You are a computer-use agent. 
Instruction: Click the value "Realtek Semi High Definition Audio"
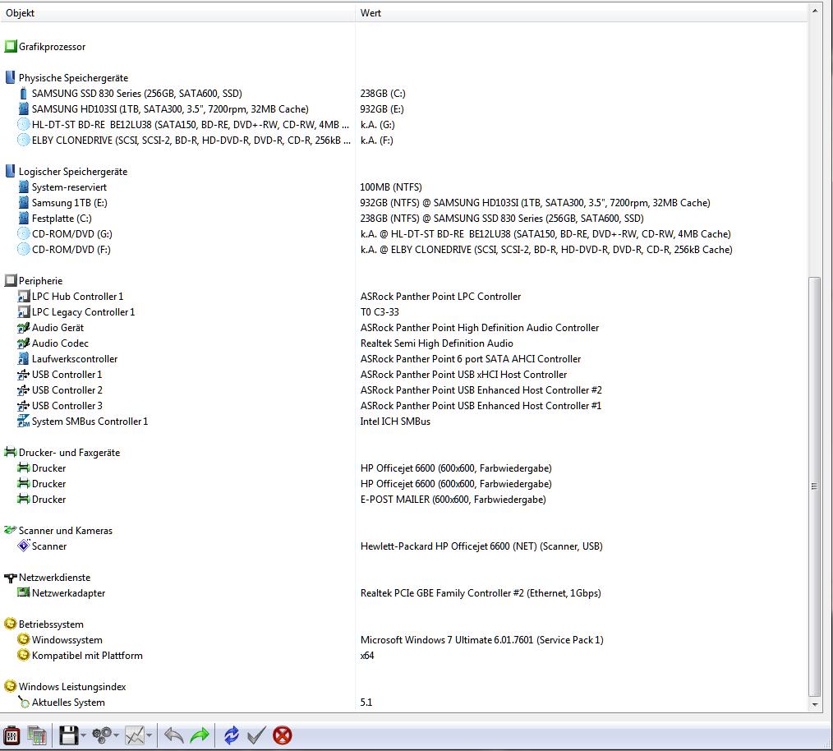coord(437,343)
